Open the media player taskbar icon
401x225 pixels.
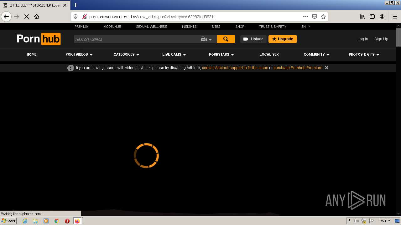tap(46, 221)
